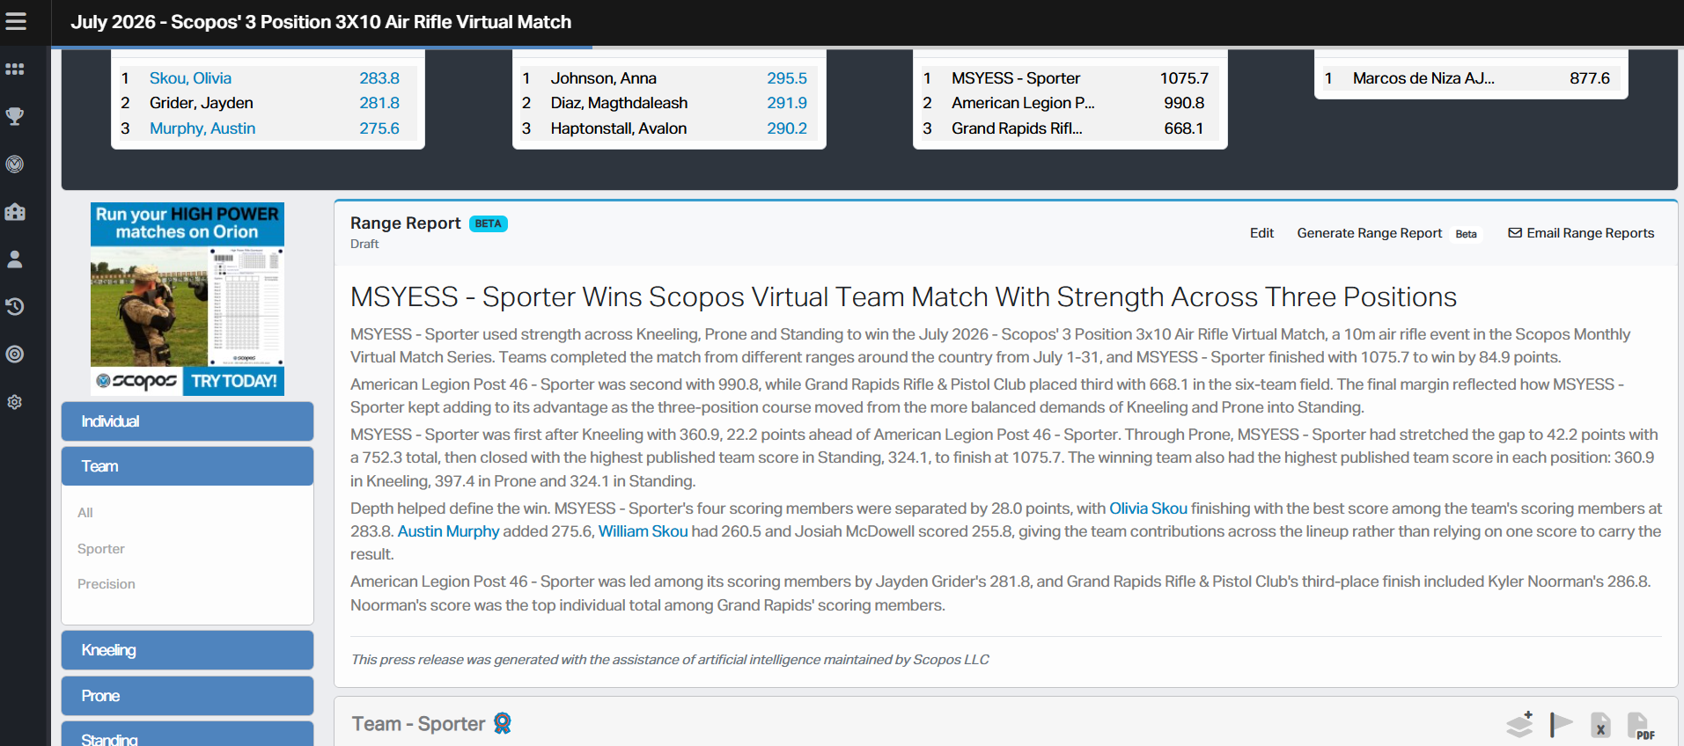
Task: Click the match title in the top bar
Action: 321,22
